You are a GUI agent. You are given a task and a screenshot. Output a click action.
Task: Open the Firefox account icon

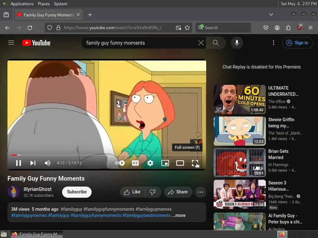click(277, 28)
